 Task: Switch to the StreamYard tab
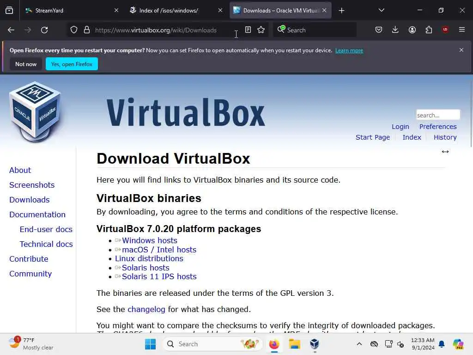coord(71,11)
